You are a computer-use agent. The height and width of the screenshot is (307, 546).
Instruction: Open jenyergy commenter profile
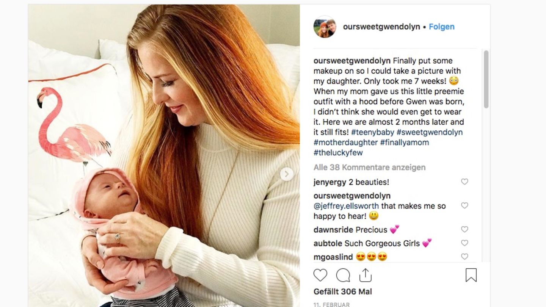pyautogui.click(x=330, y=182)
